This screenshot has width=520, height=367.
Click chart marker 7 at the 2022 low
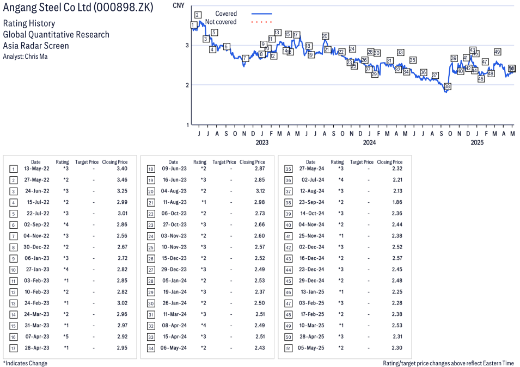(x=245, y=58)
